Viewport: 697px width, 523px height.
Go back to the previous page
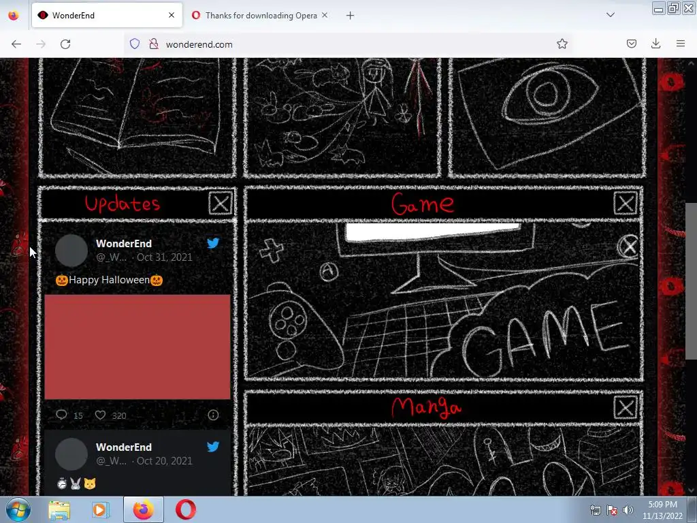[x=16, y=44]
